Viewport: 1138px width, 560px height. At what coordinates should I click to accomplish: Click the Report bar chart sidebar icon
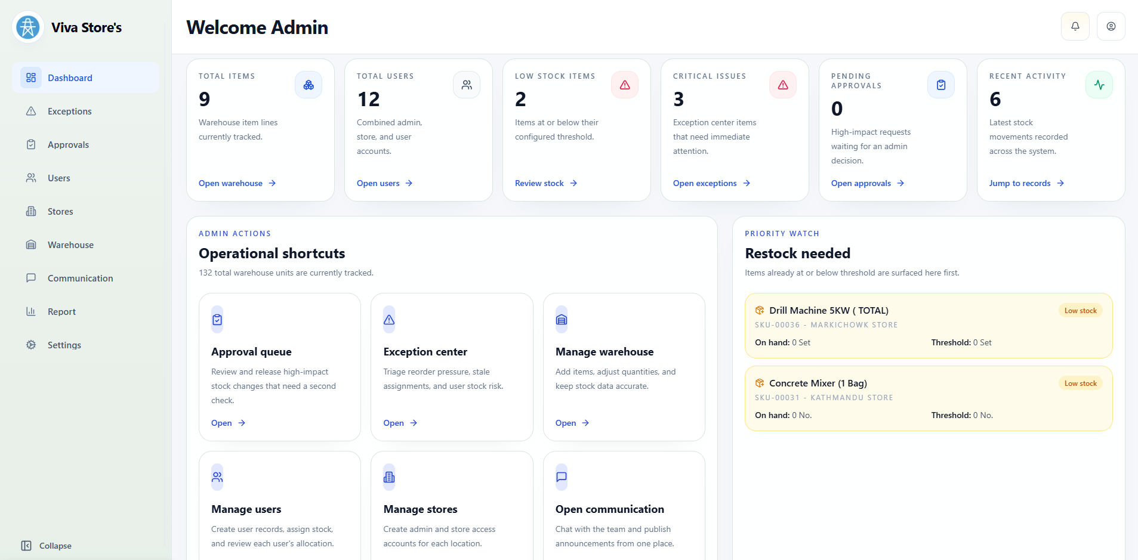pos(31,311)
